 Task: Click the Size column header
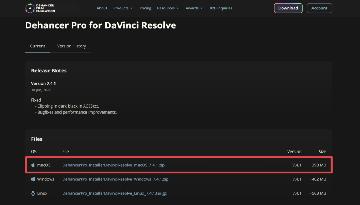[322, 152]
